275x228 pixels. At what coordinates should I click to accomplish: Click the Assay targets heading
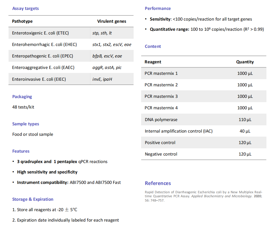(25, 9)
